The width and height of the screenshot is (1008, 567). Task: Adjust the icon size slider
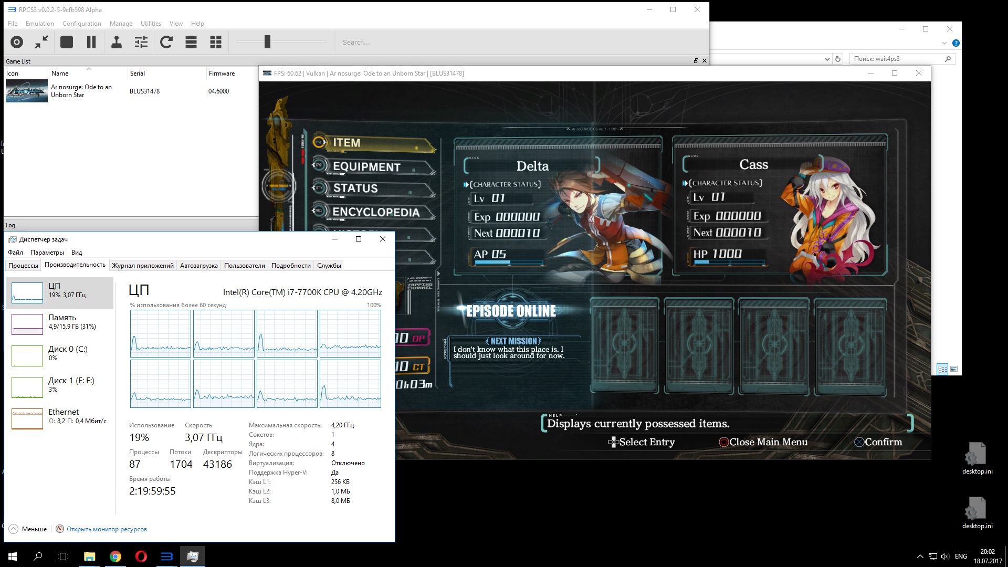click(267, 42)
